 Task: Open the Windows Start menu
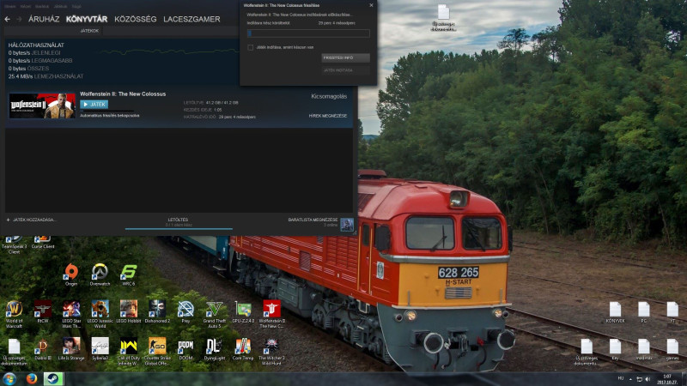click(9, 378)
